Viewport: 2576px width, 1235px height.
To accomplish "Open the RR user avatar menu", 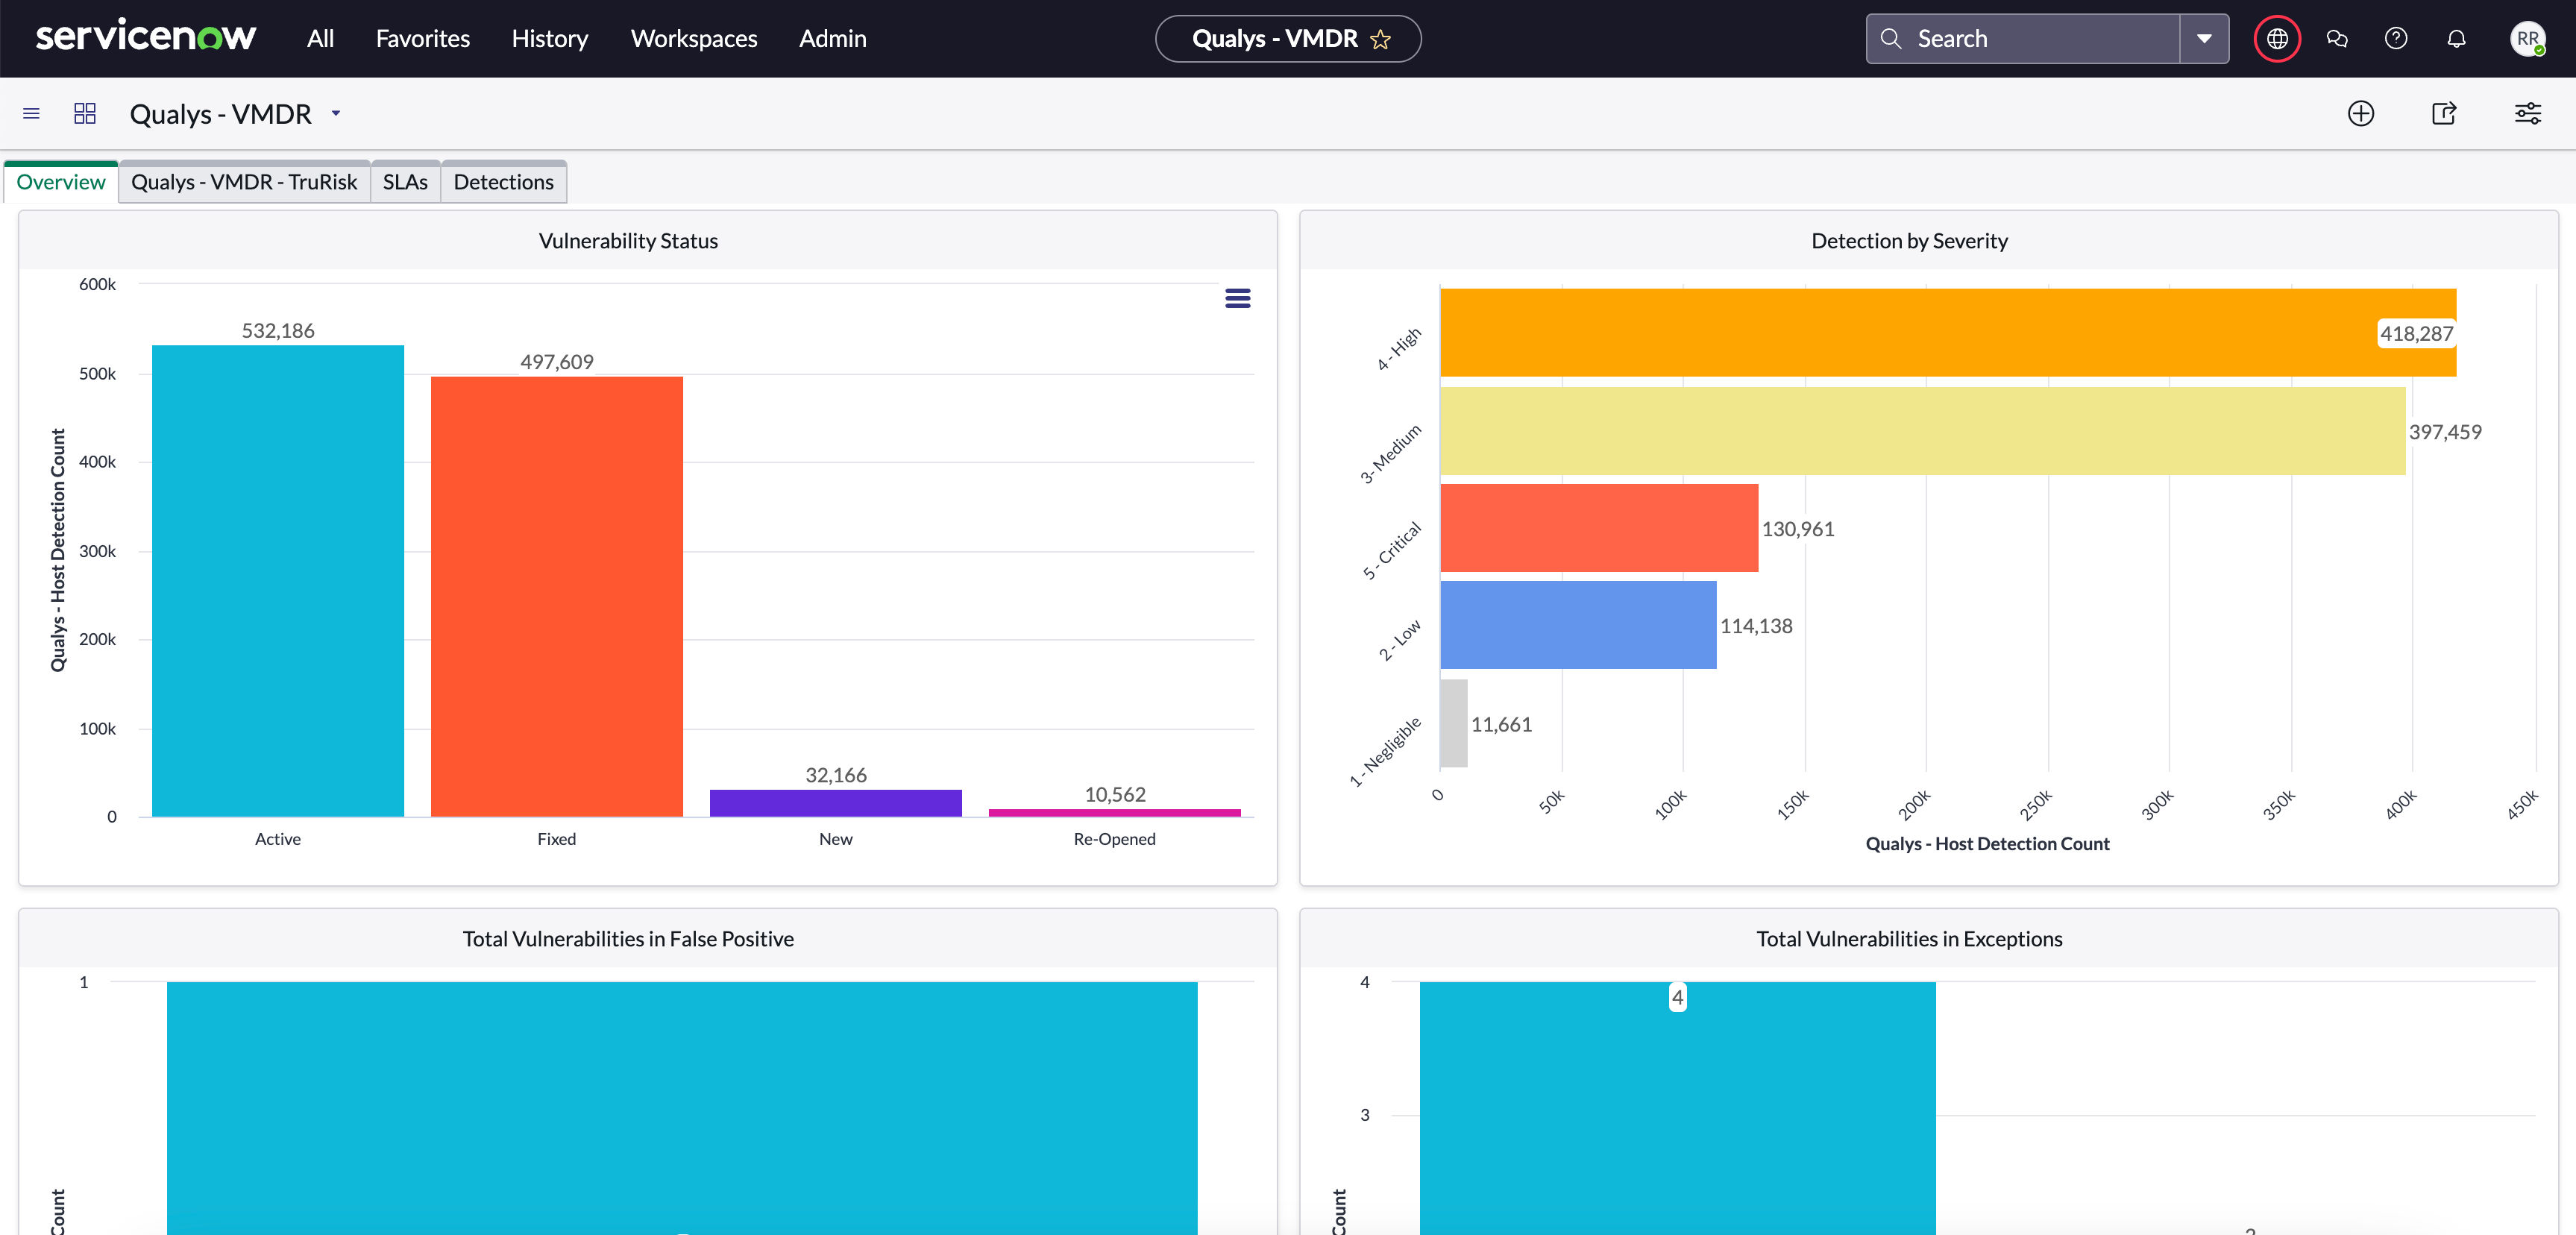I will pyautogui.click(x=2527, y=39).
